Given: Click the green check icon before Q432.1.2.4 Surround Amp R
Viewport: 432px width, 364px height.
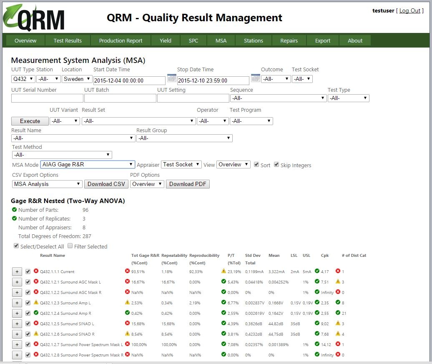Looking at the screenshot, I should 36,313.
